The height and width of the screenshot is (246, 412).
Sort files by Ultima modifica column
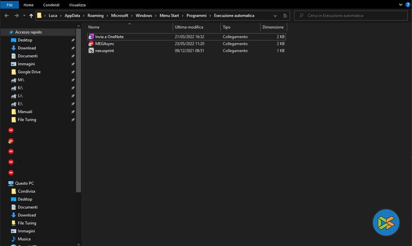pos(189,27)
